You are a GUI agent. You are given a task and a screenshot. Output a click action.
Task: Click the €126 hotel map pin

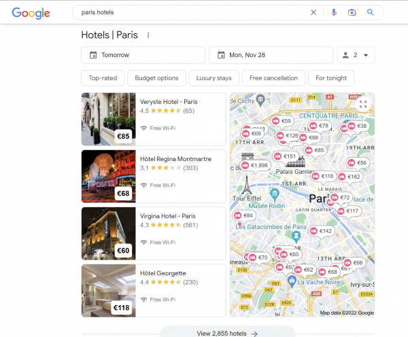pos(287,136)
